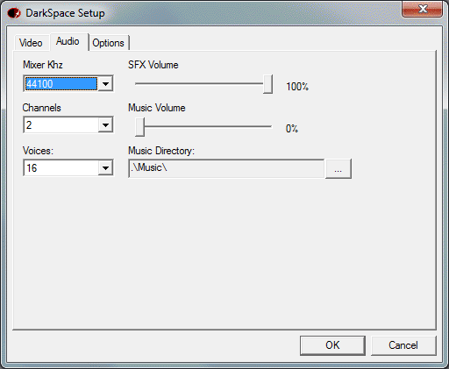Expand the Channels dropdown list
449x369 pixels.
click(x=105, y=125)
